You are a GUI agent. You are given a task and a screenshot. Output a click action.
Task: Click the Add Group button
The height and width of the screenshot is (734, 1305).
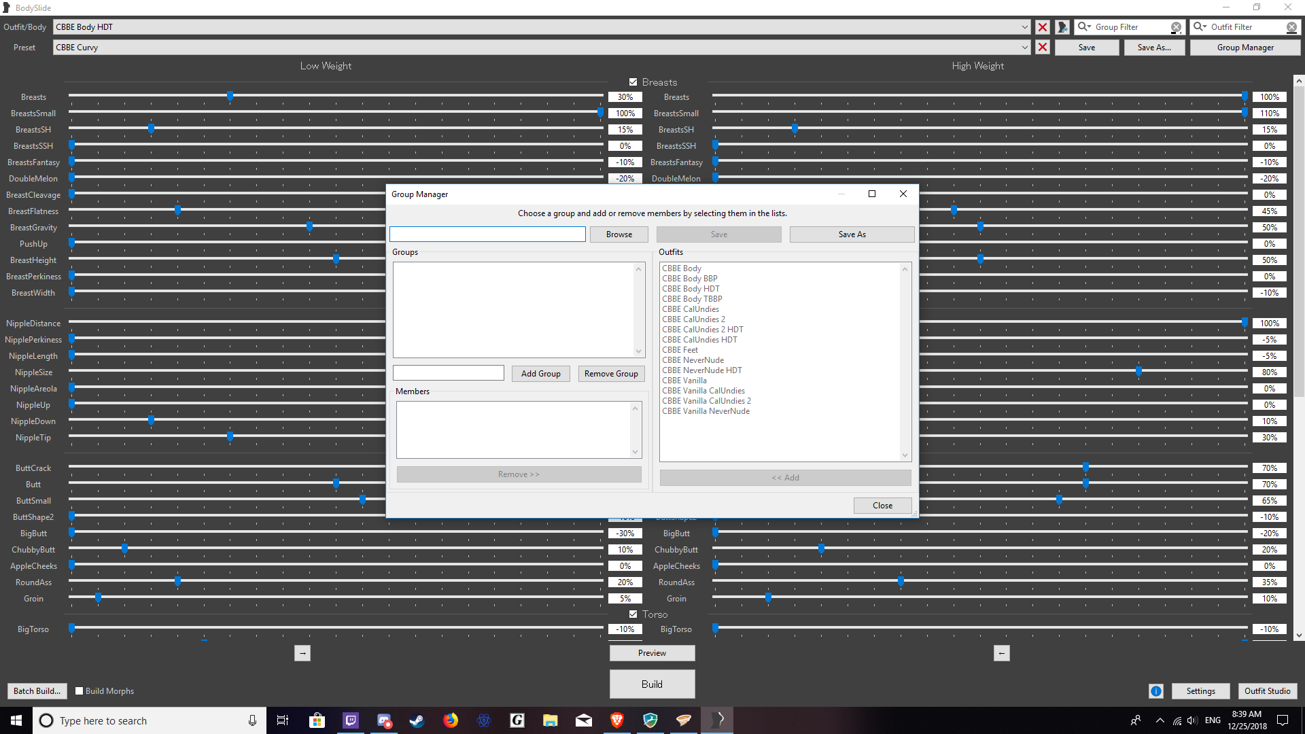540,374
